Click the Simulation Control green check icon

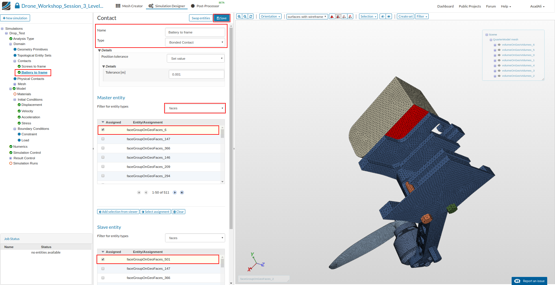tap(11, 153)
